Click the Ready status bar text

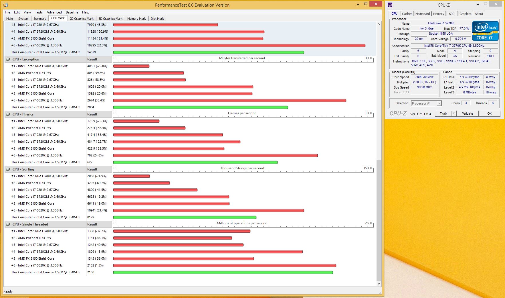tap(8, 291)
